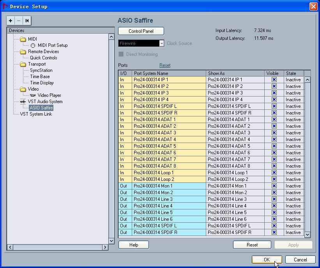The image size is (320, 268).
Task: Confirm with the OK button
Action: coord(267,260)
